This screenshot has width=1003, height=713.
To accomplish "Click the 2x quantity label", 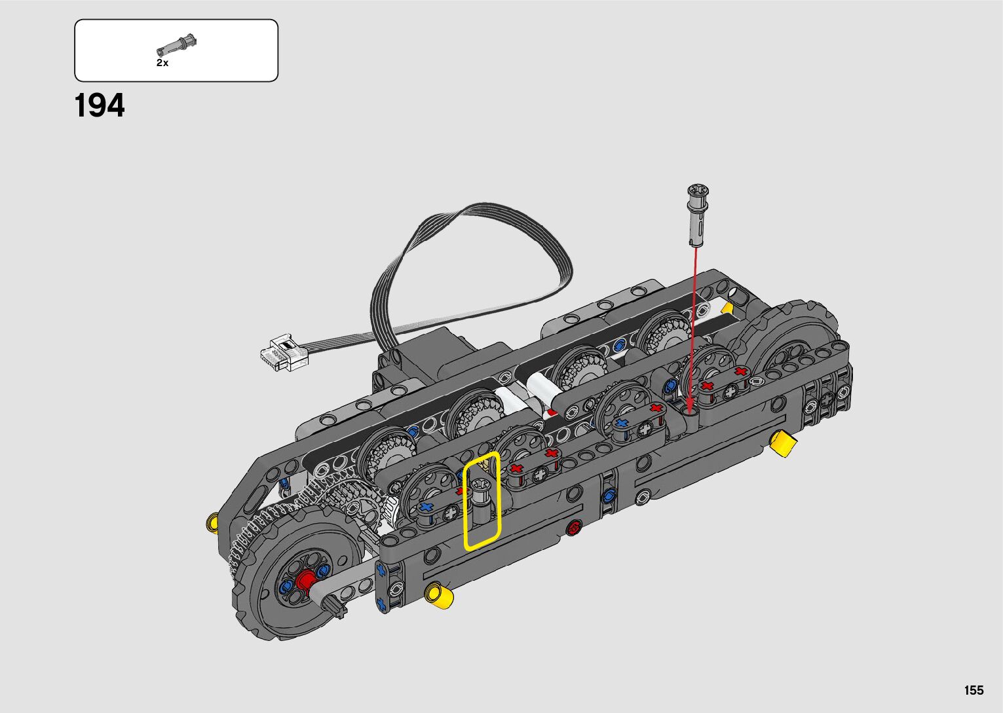I will pyautogui.click(x=162, y=63).
